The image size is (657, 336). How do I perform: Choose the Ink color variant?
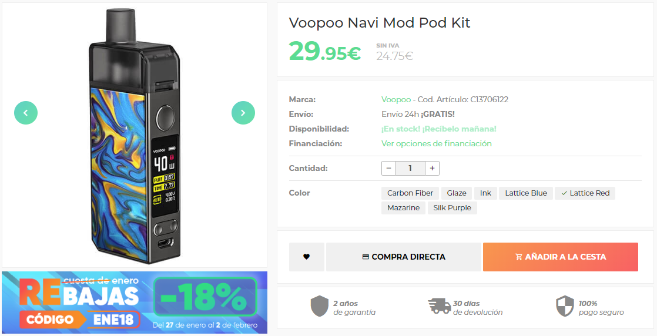pos(485,193)
